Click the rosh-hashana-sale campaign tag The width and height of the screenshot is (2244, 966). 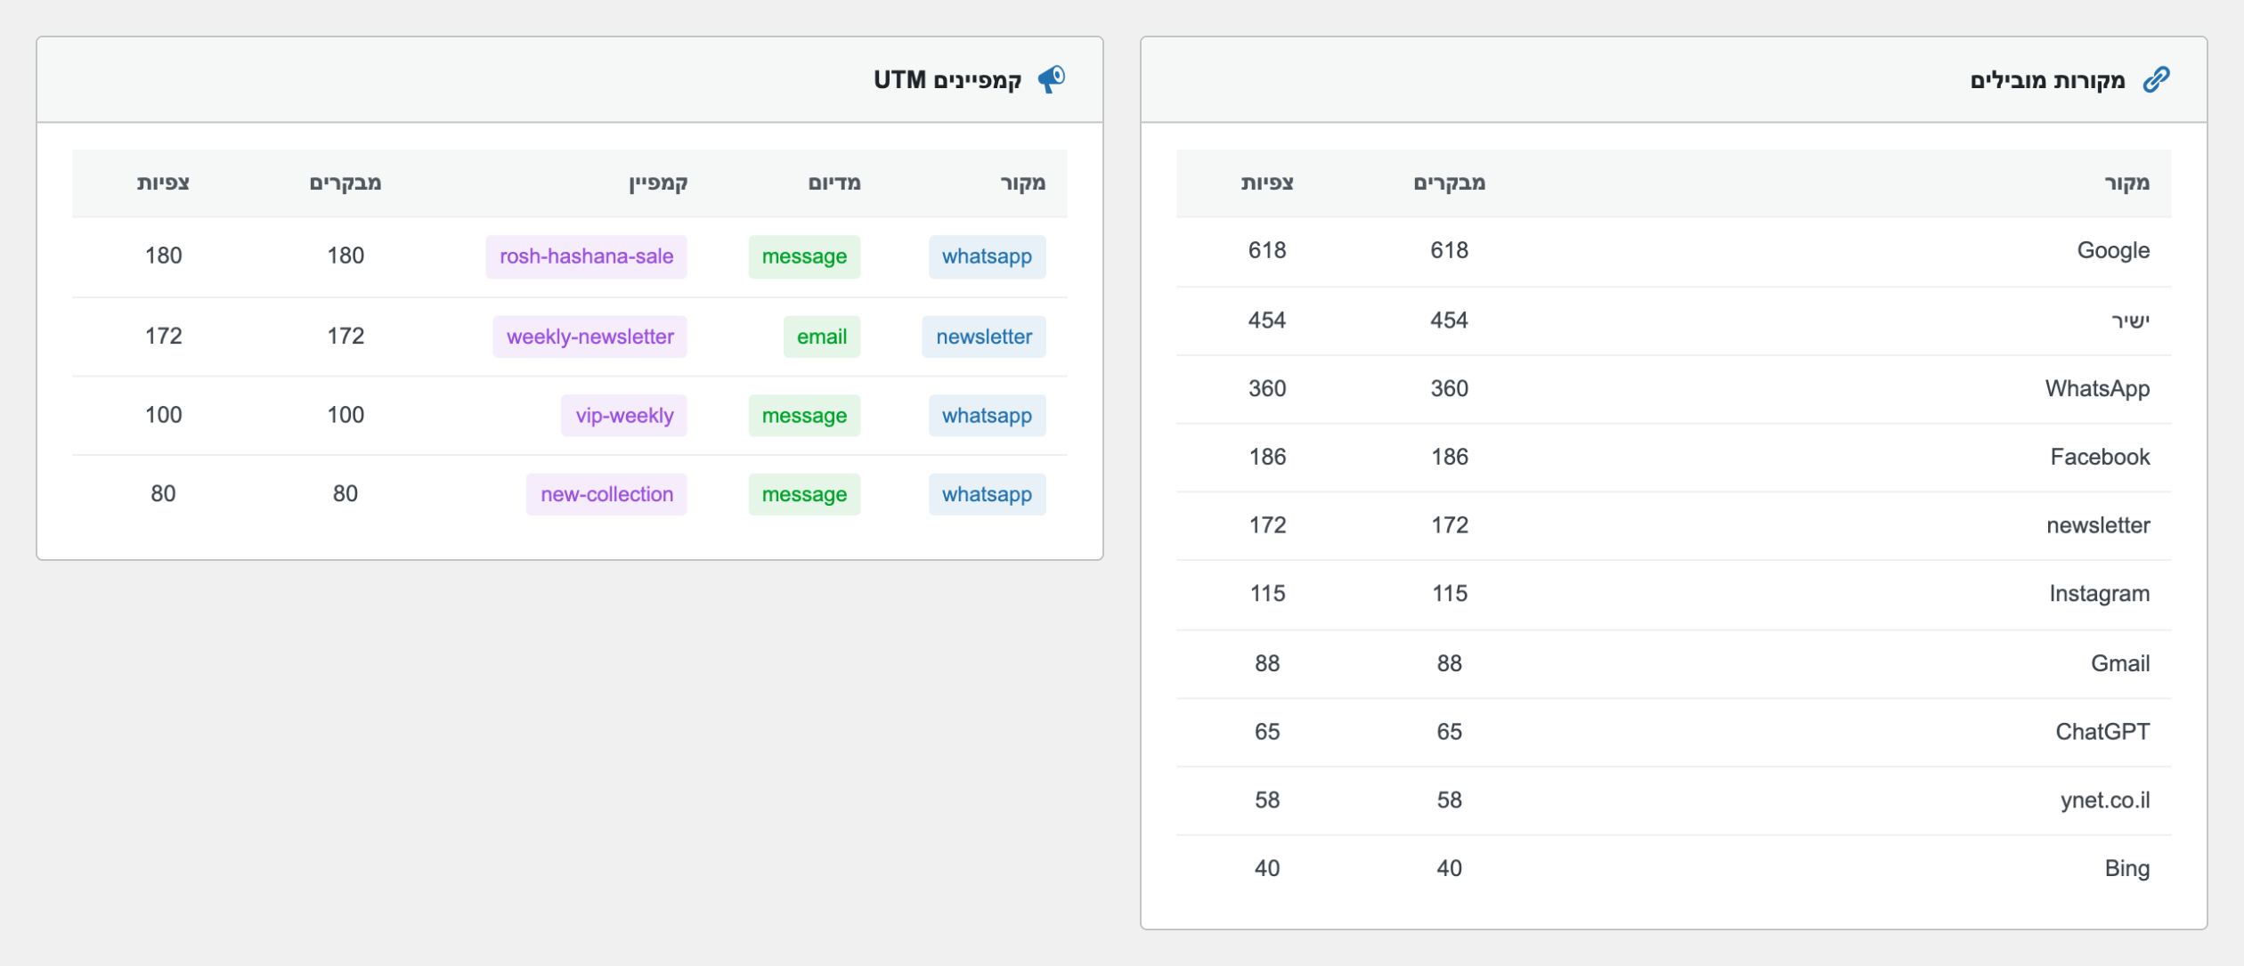coord(586,256)
